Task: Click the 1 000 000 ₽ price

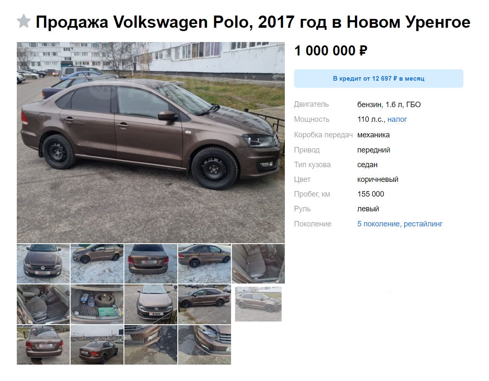Action: 331,51
